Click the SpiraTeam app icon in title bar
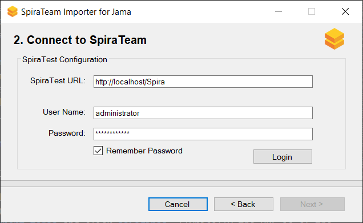 tap(12, 11)
